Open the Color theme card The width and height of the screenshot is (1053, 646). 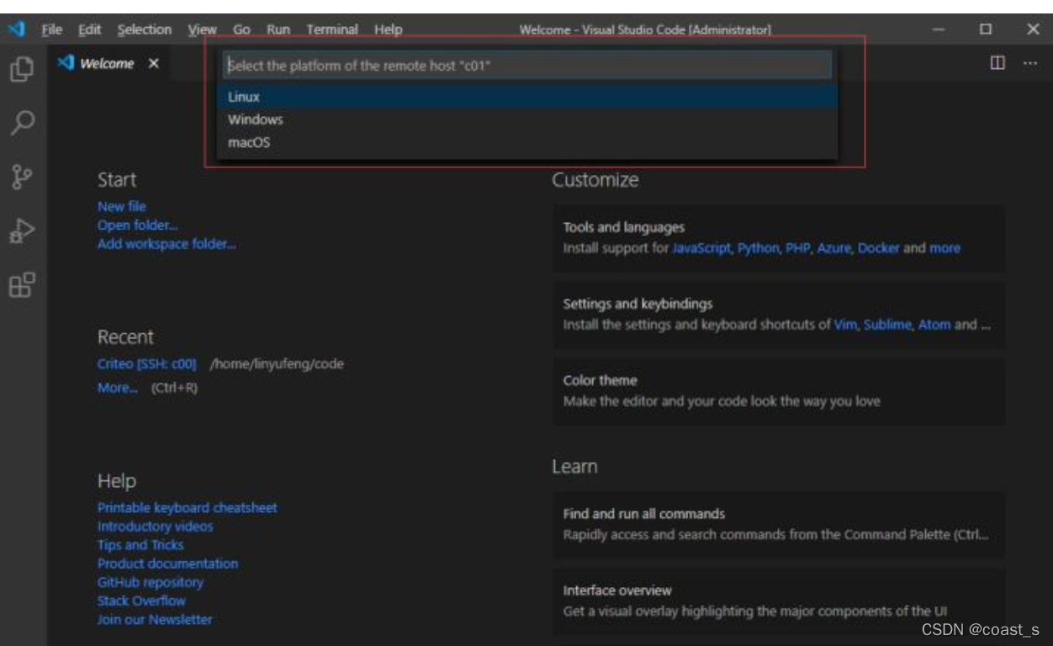click(779, 391)
